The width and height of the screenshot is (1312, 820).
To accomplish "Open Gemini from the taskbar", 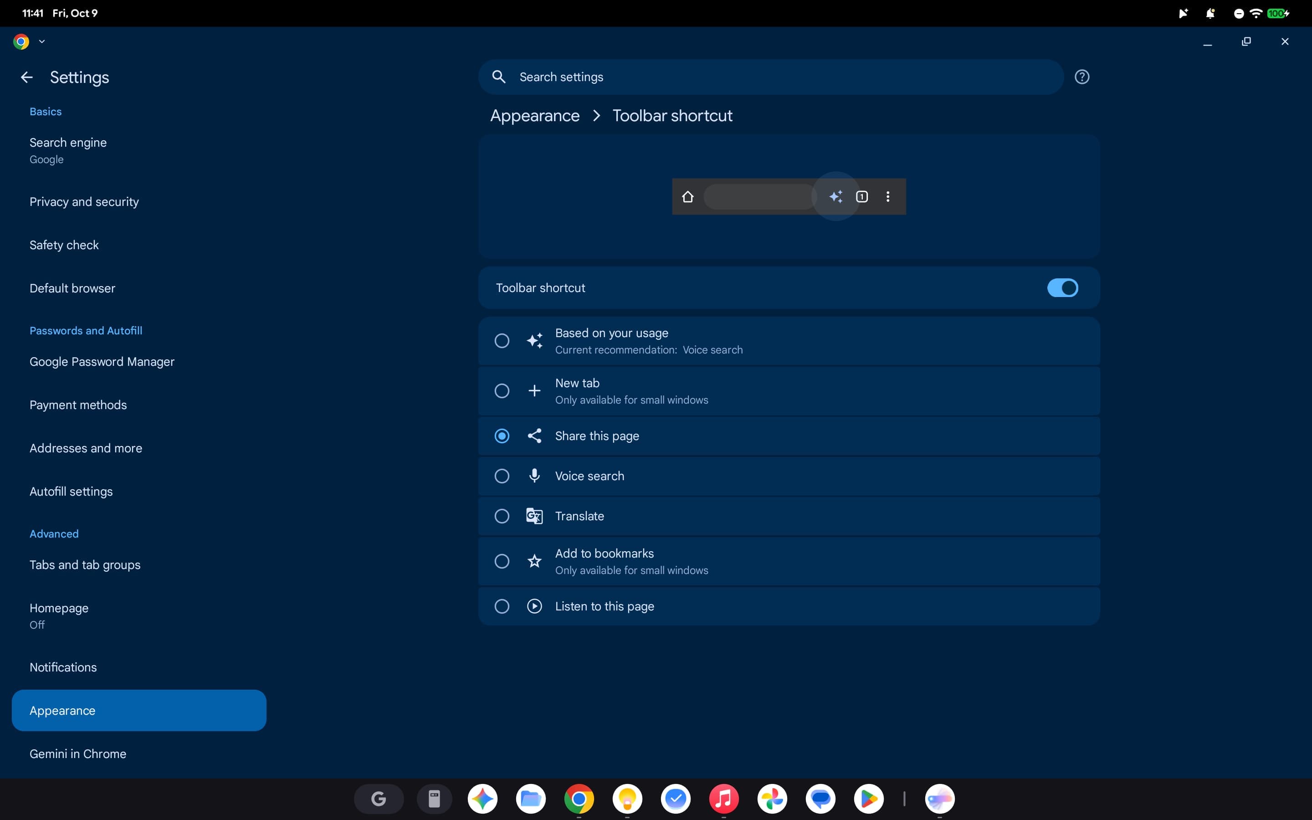I will coord(482,799).
